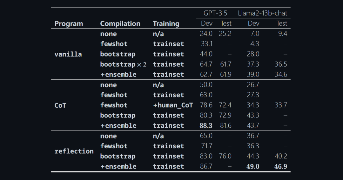The image size is (343, 180).
Task: Click the GPT-3.5 column group header
Action: 216,13
